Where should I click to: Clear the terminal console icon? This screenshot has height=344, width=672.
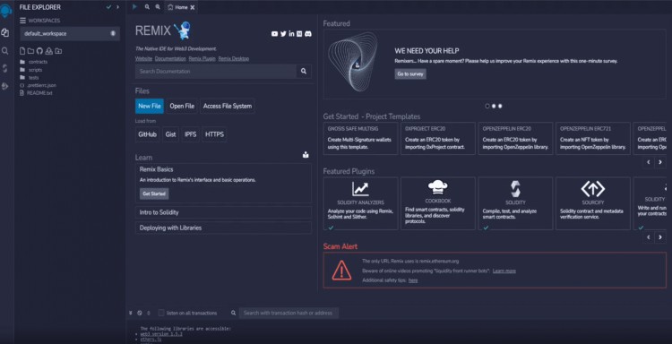[140, 314]
